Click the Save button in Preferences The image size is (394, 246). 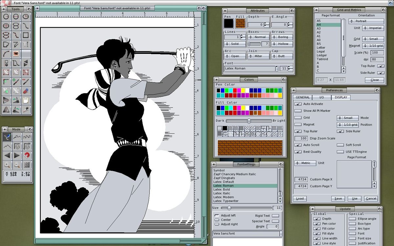[x=338, y=198]
